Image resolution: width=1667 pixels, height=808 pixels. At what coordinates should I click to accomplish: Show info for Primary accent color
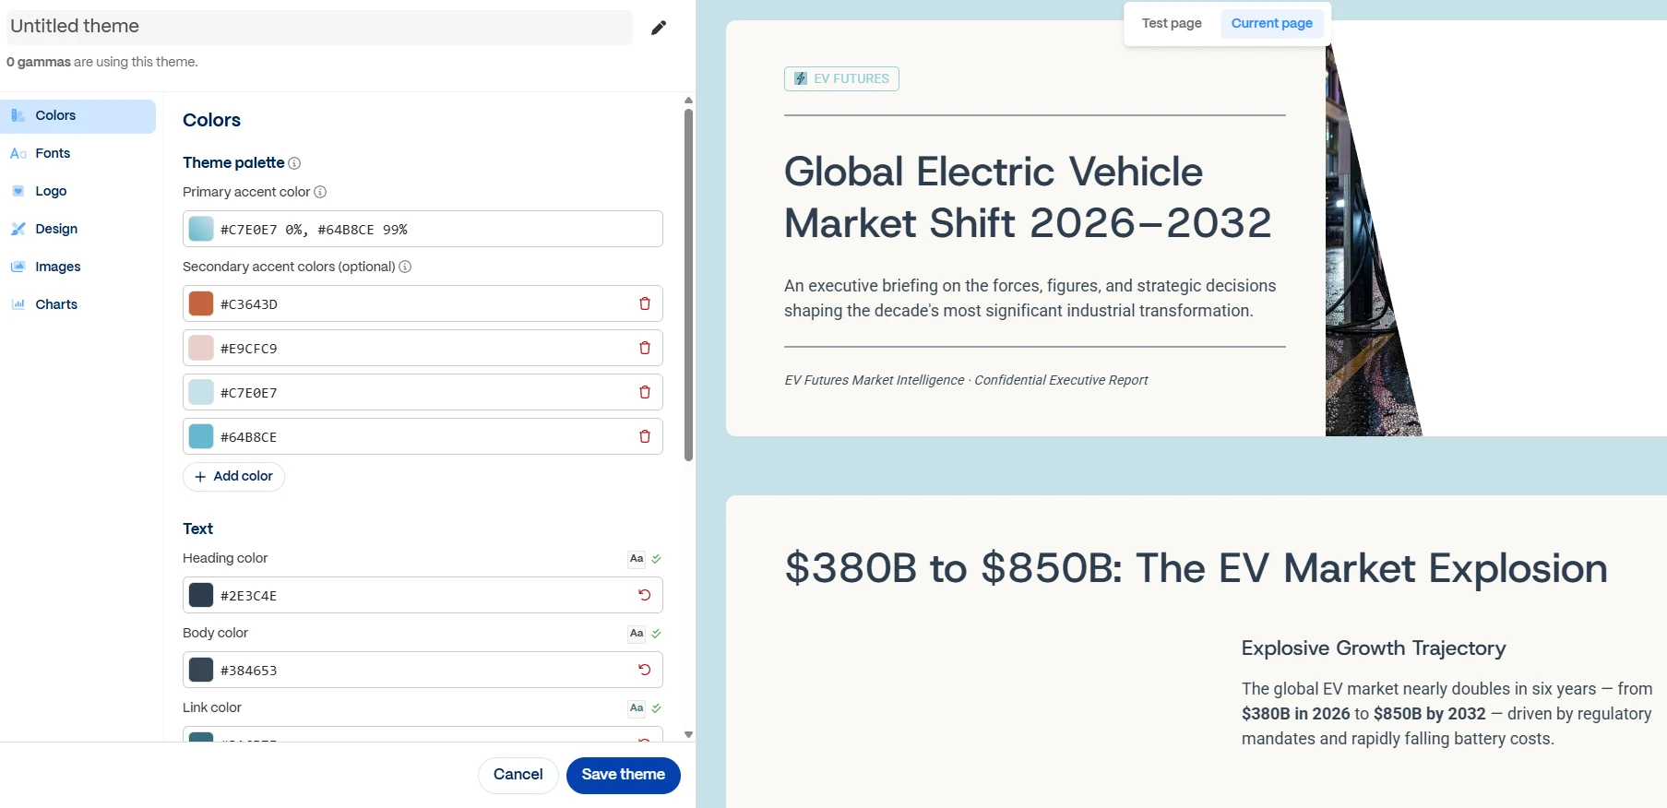(x=320, y=192)
